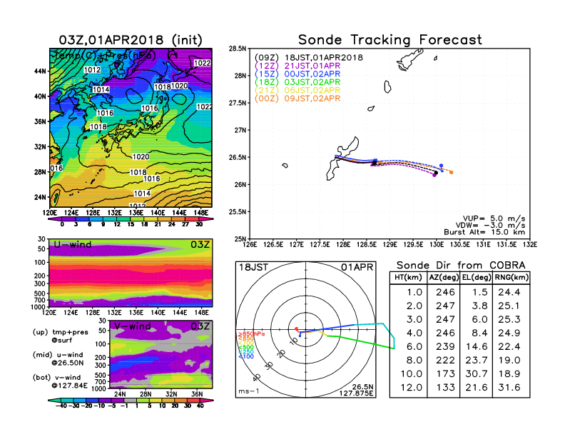The image size is (565, 437).
Task: Click the 'Burst Alt= 15.0 km' text
Action: tap(484, 232)
